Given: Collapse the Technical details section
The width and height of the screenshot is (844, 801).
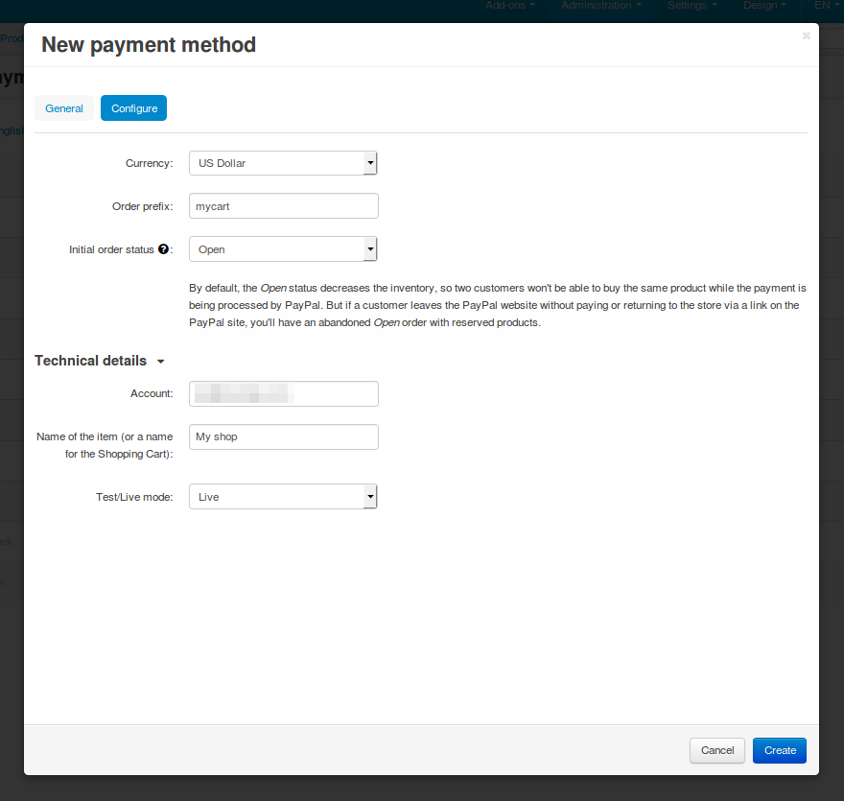Looking at the screenshot, I should tap(100, 361).
